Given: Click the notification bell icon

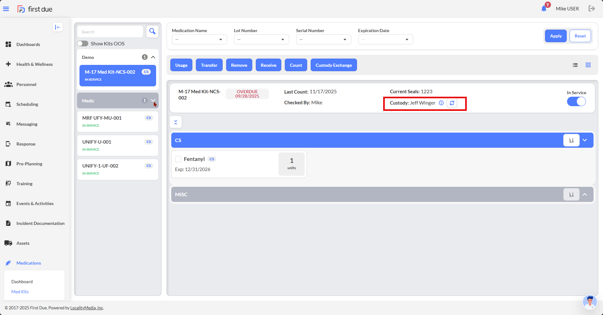Looking at the screenshot, I should coord(544,9).
